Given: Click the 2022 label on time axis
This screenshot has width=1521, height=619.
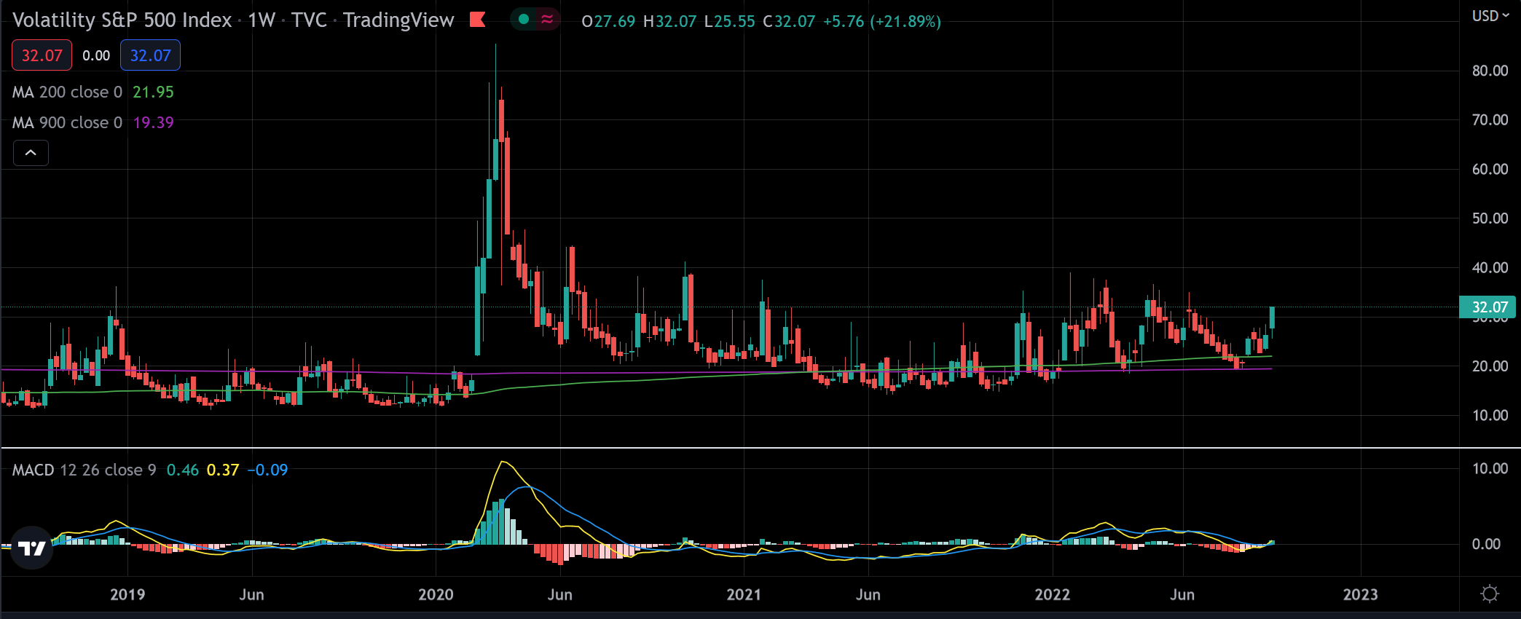Looking at the screenshot, I should point(1053,595).
